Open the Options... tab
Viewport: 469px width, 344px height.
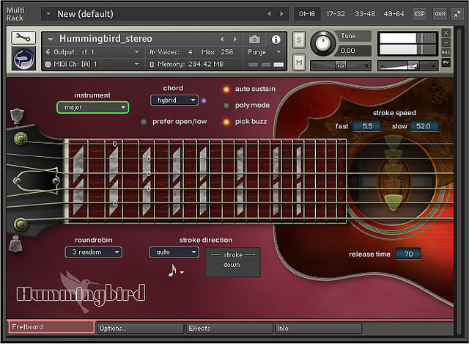click(x=140, y=329)
